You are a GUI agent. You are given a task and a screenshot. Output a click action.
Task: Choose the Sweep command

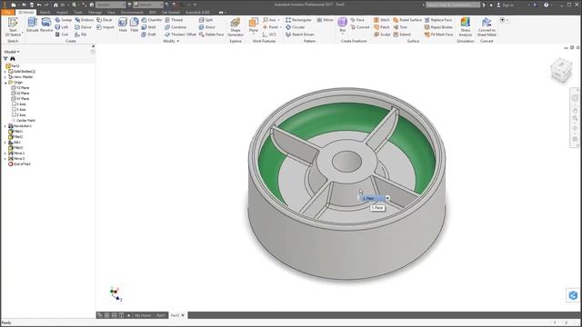pos(63,20)
